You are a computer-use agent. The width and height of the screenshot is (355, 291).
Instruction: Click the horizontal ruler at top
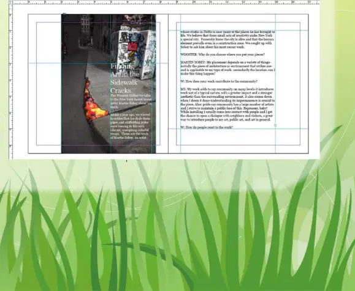[x=166, y=2]
